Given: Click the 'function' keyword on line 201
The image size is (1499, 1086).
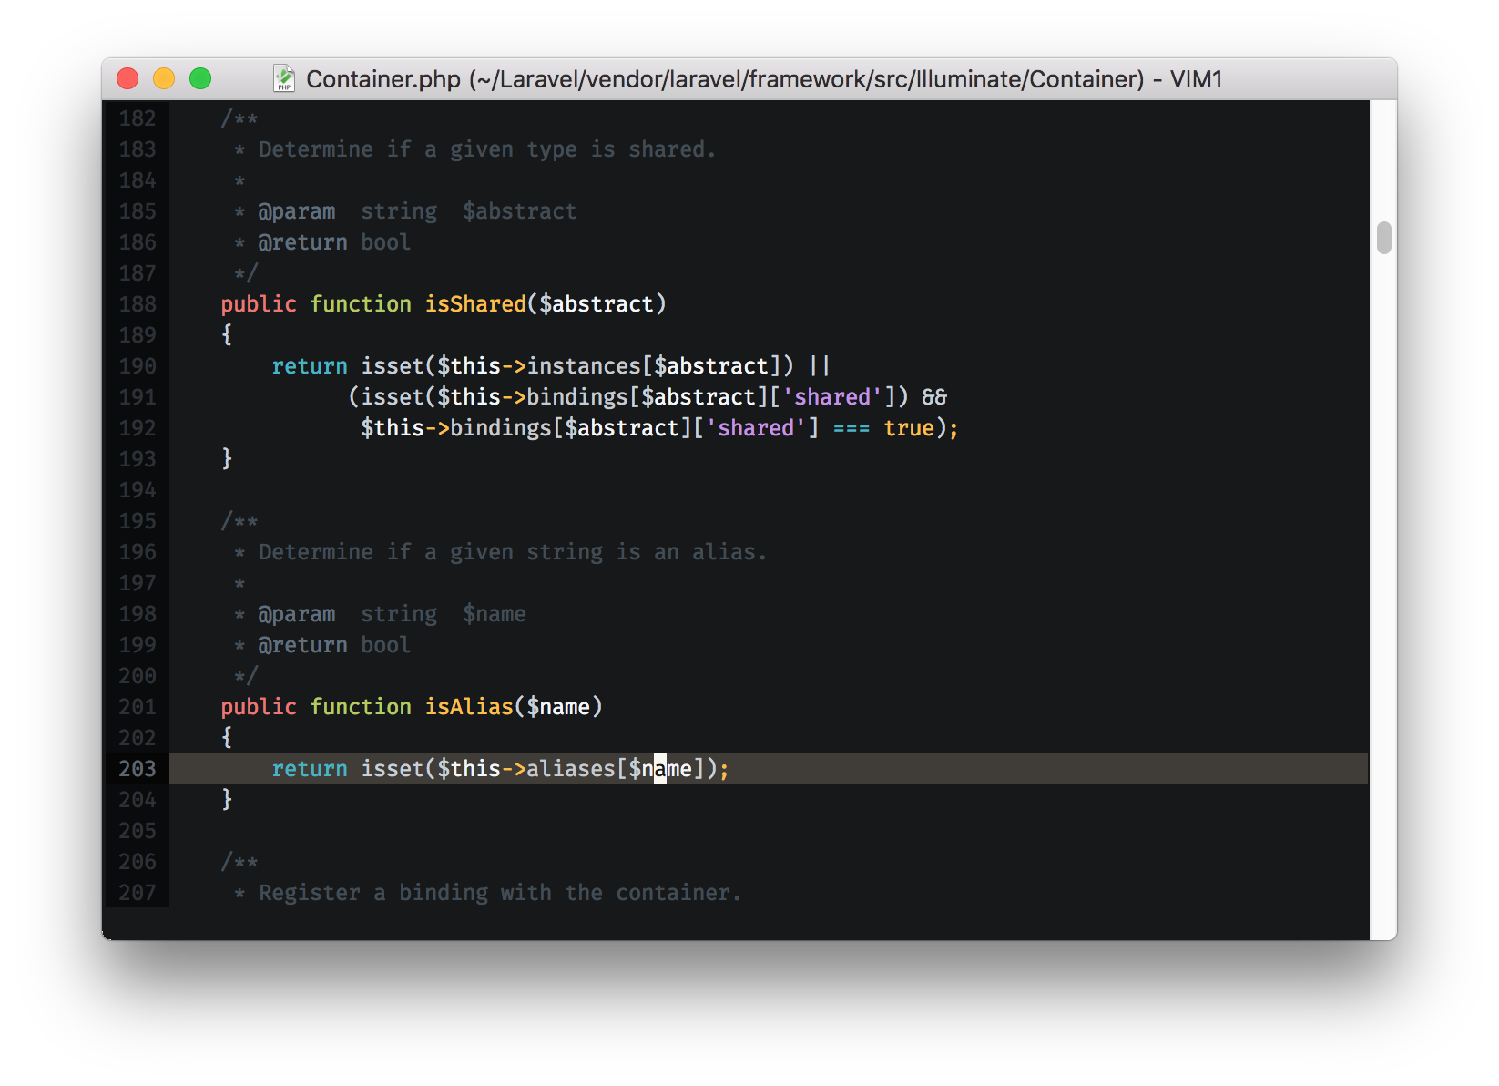Looking at the screenshot, I should (x=361, y=707).
